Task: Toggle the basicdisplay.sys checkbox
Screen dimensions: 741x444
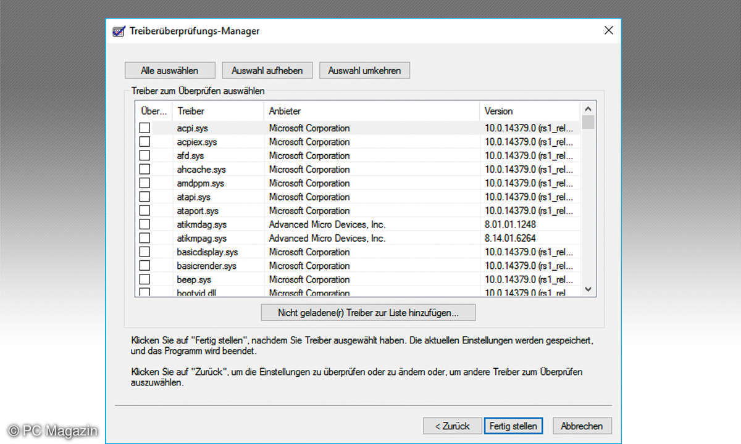Action: (144, 252)
